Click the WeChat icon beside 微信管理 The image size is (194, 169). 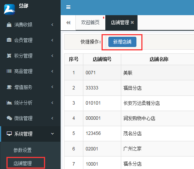[x=9, y=118]
